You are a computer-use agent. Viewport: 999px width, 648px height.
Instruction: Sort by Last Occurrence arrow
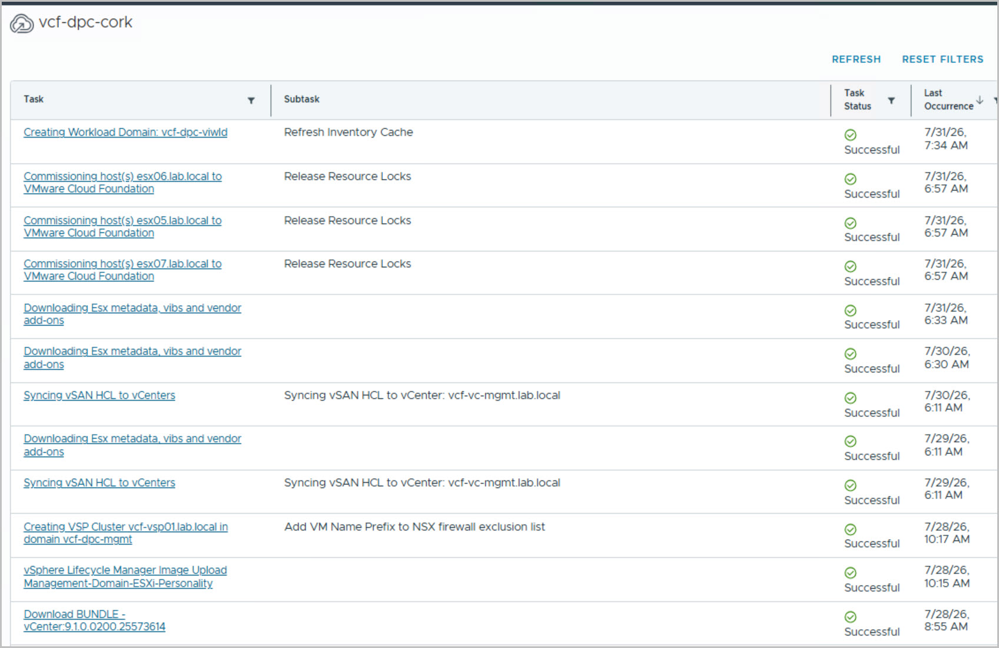tap(980, 100)
